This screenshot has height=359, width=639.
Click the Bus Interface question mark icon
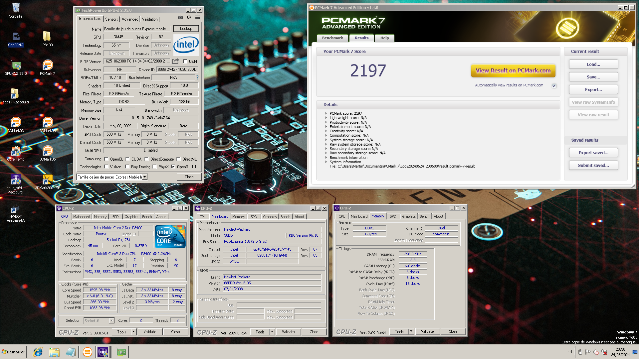point(197,77)
